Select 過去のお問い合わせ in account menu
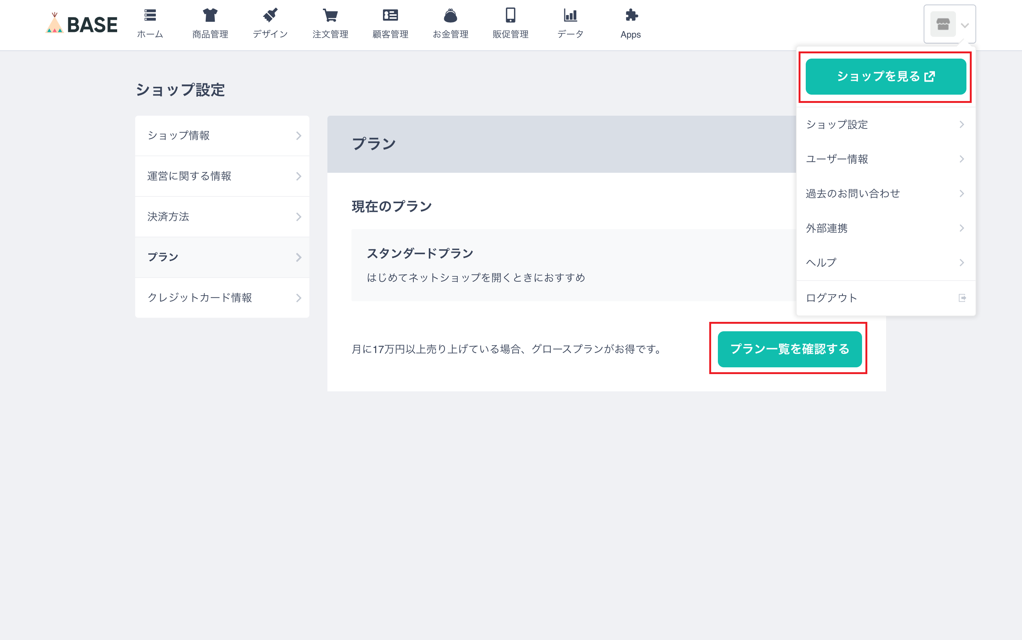The width and height of the screenshot is (1022, 640). [886, 194]
